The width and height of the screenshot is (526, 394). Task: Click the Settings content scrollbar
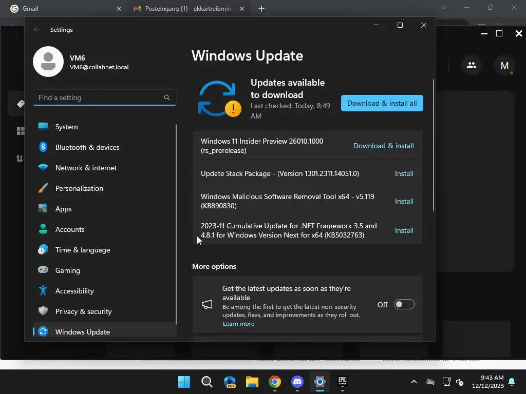point(434,145)
